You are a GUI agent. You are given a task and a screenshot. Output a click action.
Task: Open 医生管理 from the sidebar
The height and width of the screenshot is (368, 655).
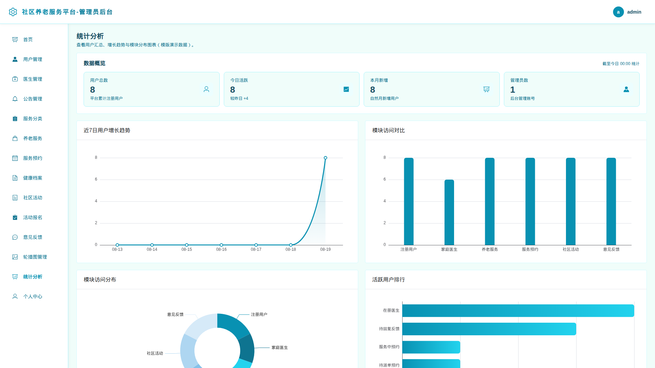tap(34, 79)
